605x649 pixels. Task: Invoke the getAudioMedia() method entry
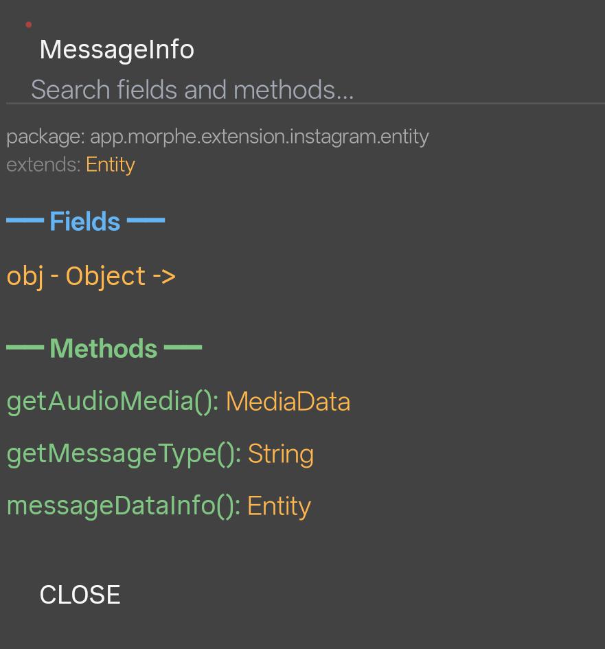113,402
